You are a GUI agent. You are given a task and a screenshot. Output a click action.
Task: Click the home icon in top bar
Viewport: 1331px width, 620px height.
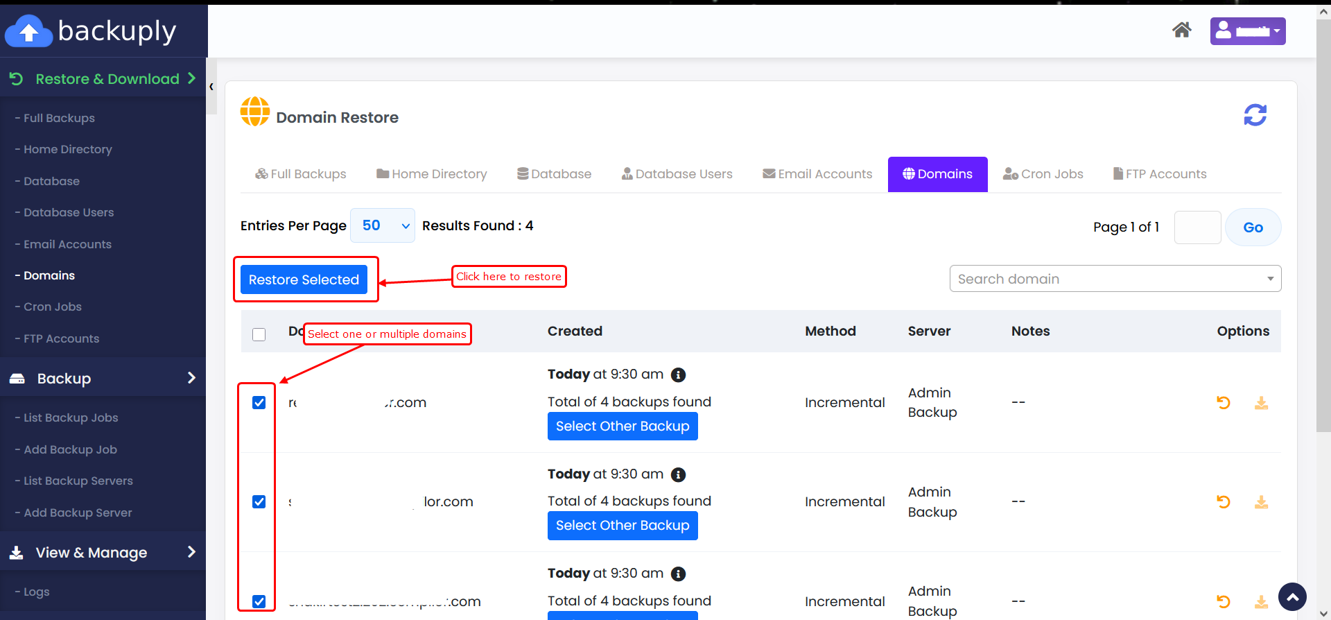point(1181,30)
